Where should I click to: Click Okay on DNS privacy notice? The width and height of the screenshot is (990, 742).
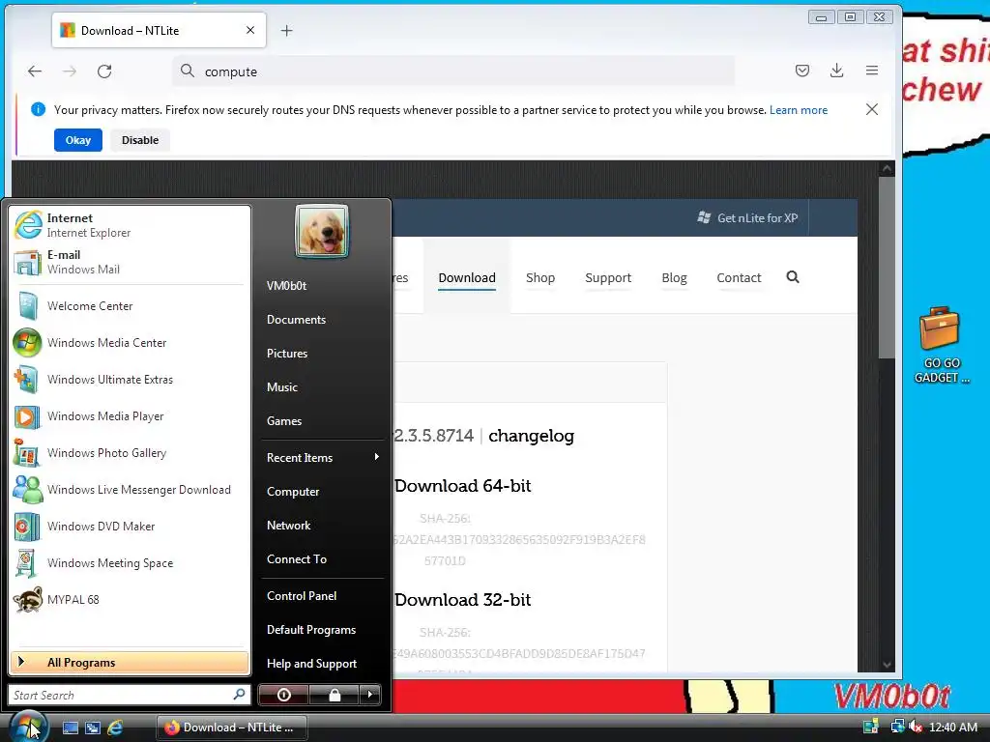pyautogui.click(x=78, y=140)
